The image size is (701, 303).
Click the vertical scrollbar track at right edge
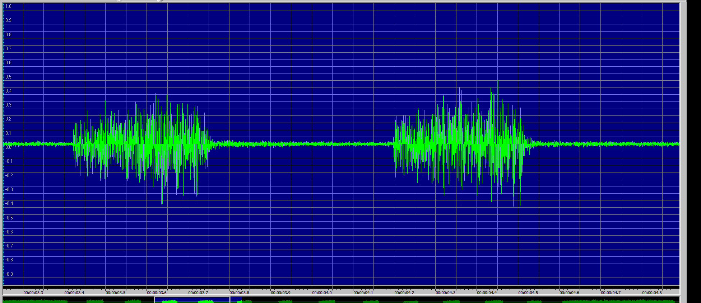tap(683, 143)
